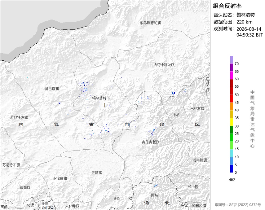Click the 正蓝旗 map label
265x210 pixels.
(97, 173)
